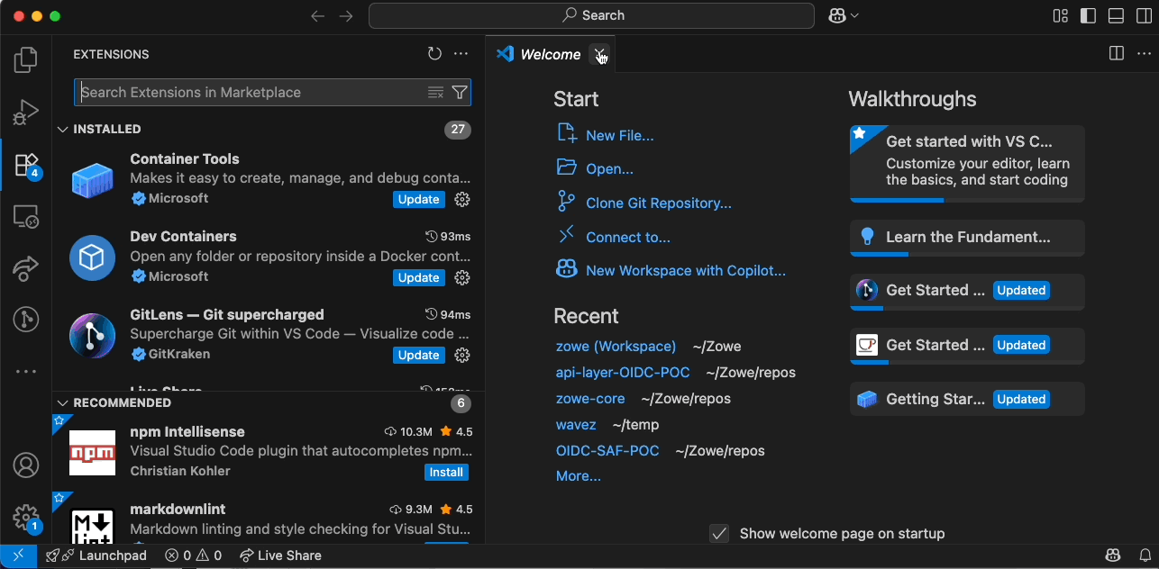Start Live Share from status bar
Screen dimensions: 1159x569
280,555
